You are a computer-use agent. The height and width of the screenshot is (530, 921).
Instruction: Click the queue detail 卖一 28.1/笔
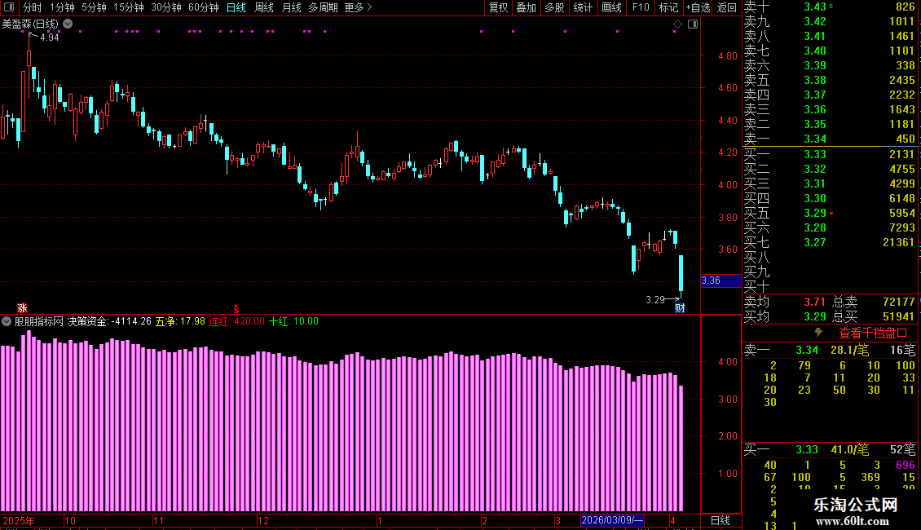click(x=849, y=350)
